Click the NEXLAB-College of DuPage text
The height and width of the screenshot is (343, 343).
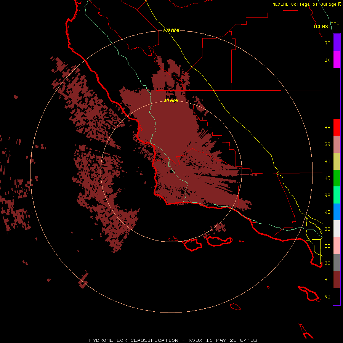pos(305,4)
